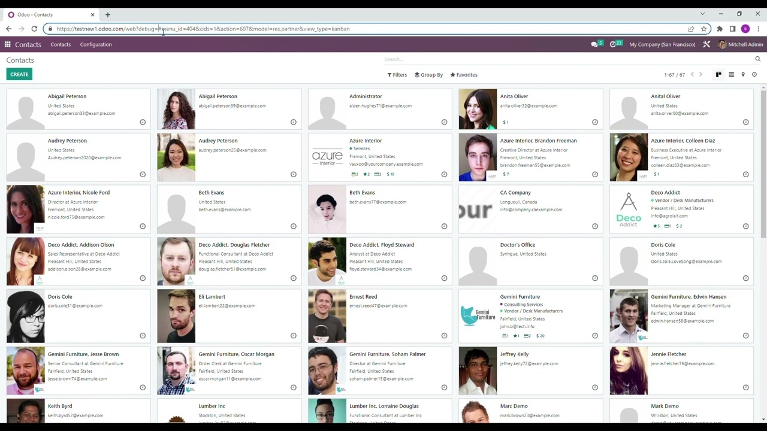This screenshot has width=767, height=431.
Task: Open a new browser tab
Action: pos(108,14)
